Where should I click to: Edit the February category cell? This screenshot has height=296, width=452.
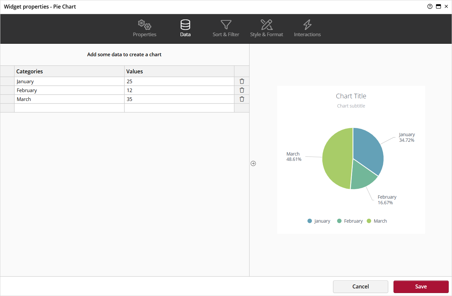pos(69,90)
